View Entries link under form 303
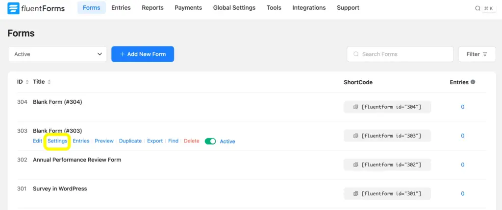Screen dimensions: 502x210 point(81,141)
